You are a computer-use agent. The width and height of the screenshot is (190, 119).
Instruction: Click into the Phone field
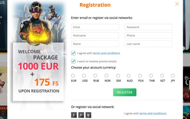[x=149, y=36]
